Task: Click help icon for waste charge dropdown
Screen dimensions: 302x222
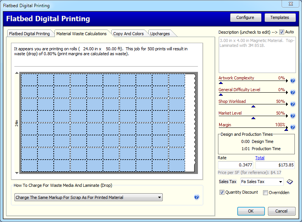Action: coord(196,197)
